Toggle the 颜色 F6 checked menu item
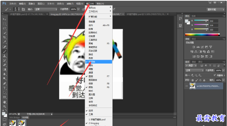227x126 pixels. 99,87
